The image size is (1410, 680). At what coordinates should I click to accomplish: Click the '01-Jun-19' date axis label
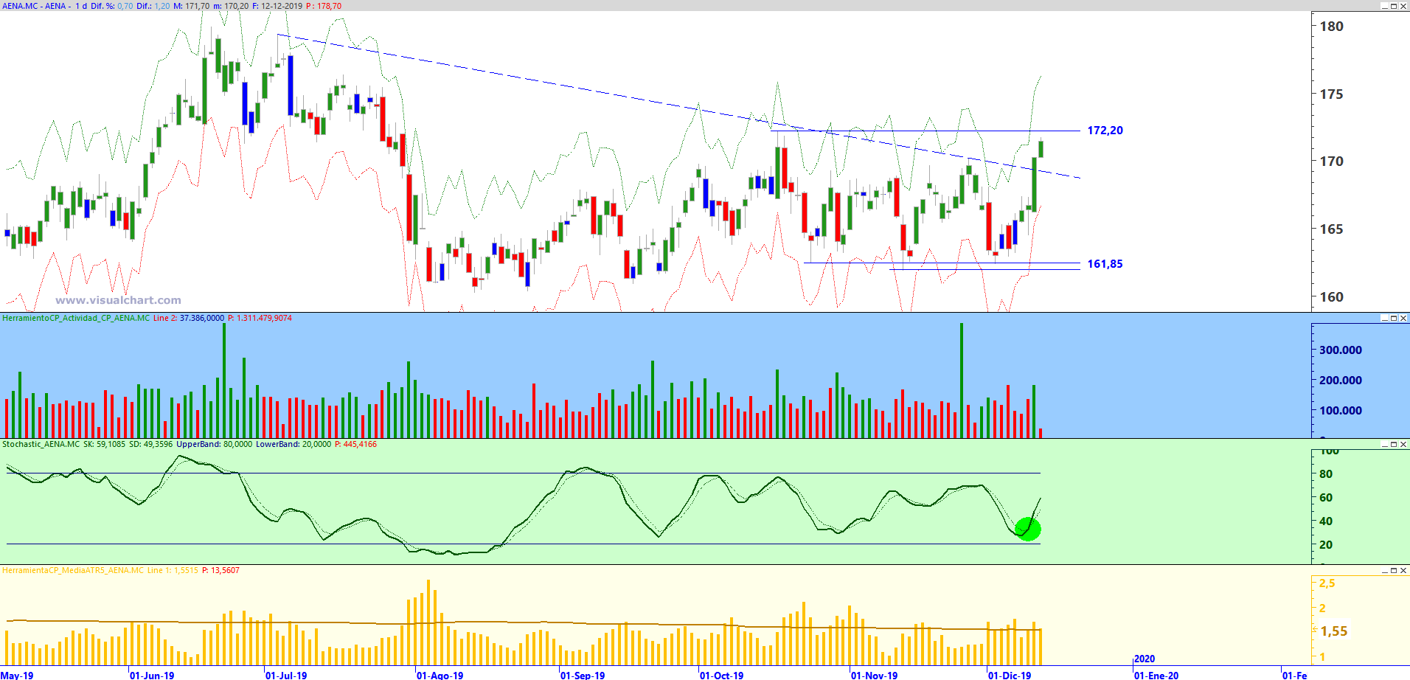[x=152, y=675]
